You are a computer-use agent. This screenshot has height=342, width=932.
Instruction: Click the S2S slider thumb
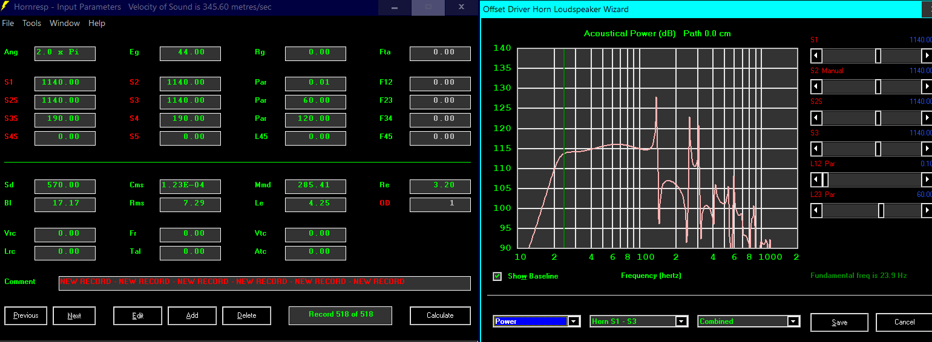(878, 118)
